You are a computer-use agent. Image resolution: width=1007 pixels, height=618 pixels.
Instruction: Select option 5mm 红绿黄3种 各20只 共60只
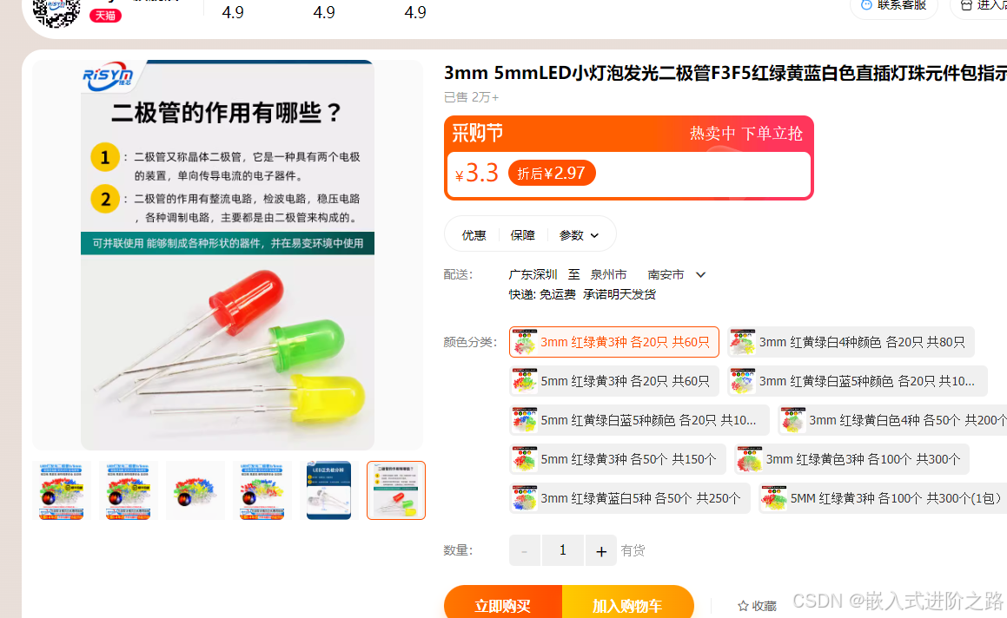tap(614, 381)
